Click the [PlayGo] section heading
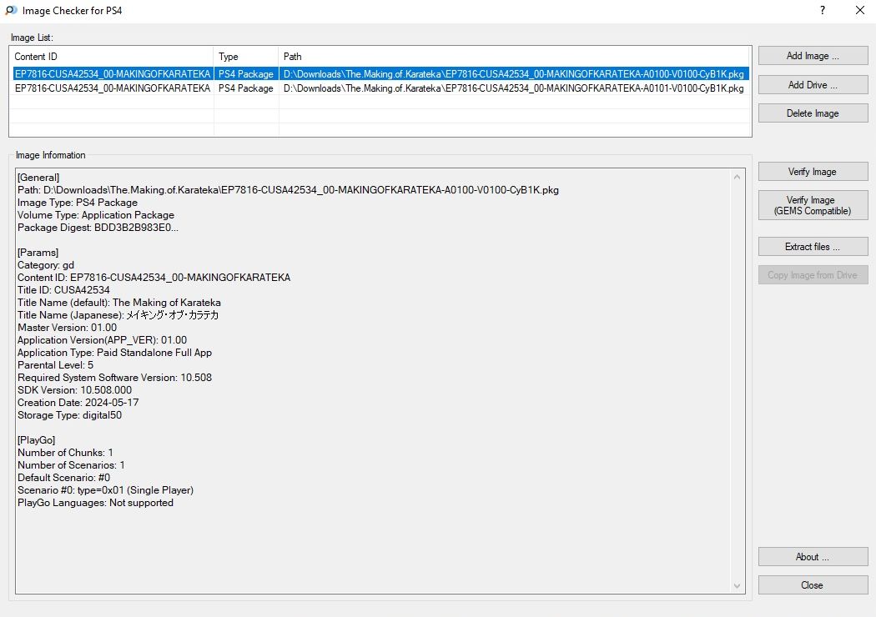The image size is (876, 617). [37, 440]
